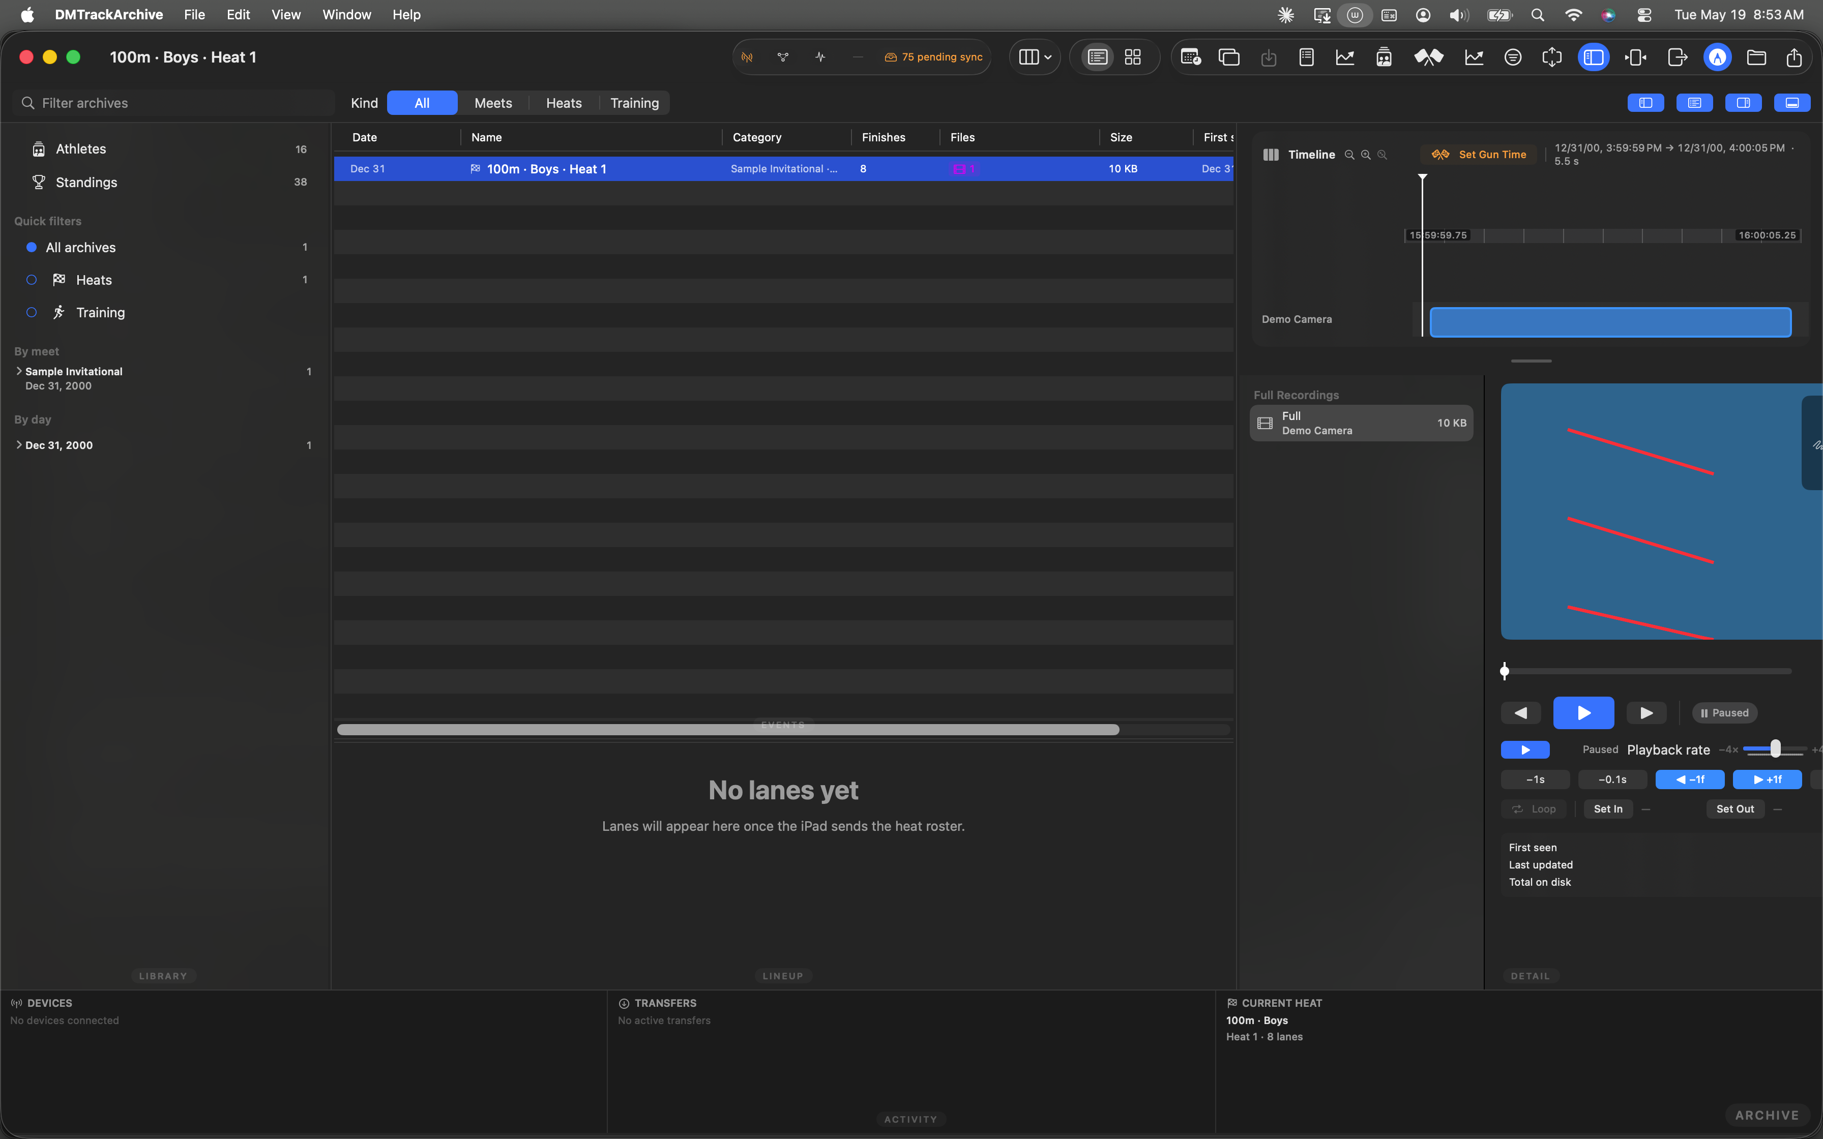Screen dimensions: 1823x1139
Task: Adjust the Playback rate slider
Action: tap(1775, 750)
